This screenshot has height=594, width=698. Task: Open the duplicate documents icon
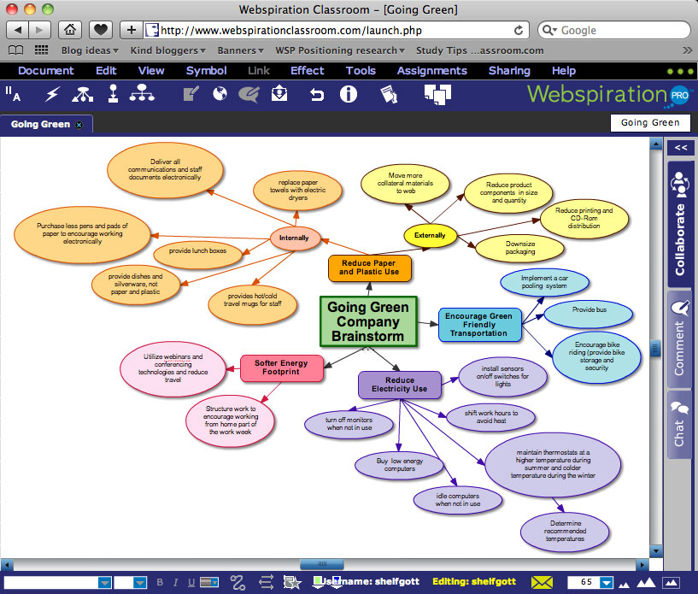click(x=437, y=94)
